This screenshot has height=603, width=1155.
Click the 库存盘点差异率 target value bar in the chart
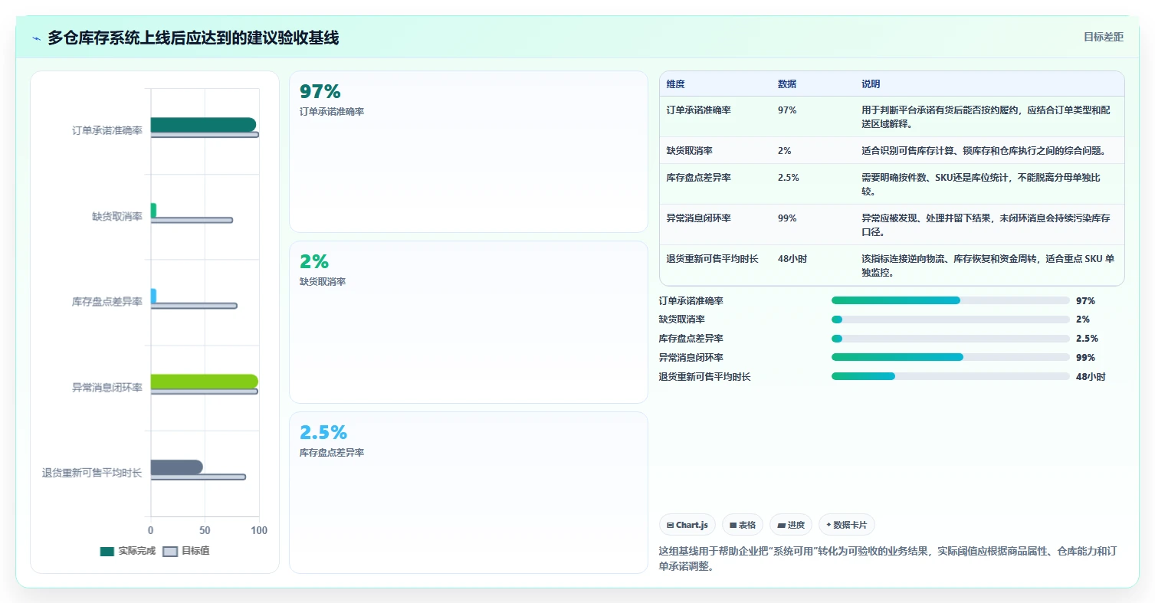coord(194,306)
